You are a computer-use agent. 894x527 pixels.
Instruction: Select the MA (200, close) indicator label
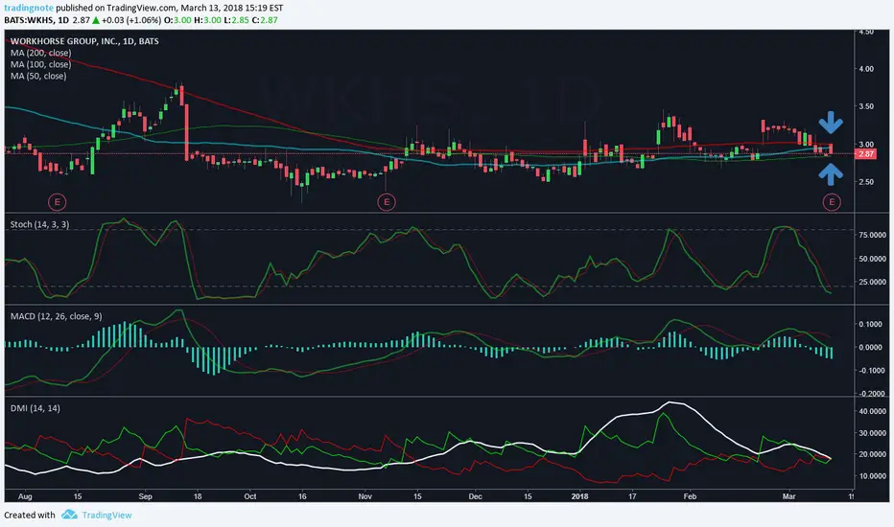click(x=40, y=53)
